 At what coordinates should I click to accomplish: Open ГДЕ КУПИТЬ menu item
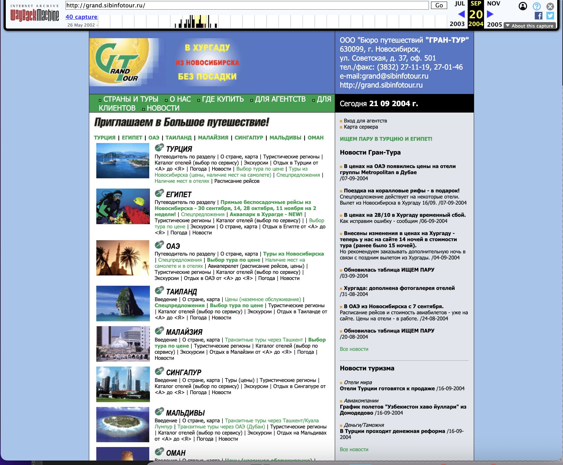pos(223,99)
